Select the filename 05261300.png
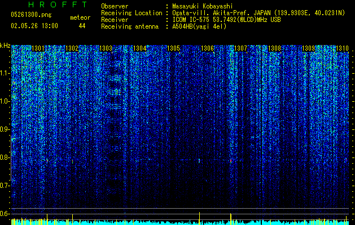The image size is (355, 225). tap(31, 15)
